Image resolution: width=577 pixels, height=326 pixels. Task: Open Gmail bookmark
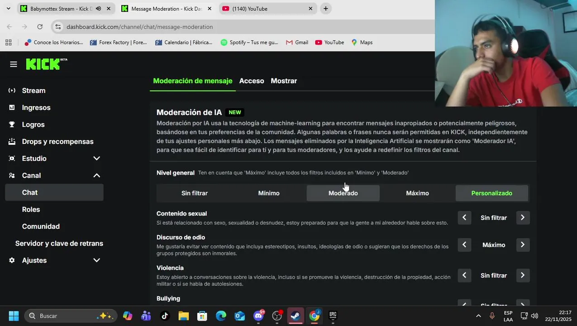point(297,42)
